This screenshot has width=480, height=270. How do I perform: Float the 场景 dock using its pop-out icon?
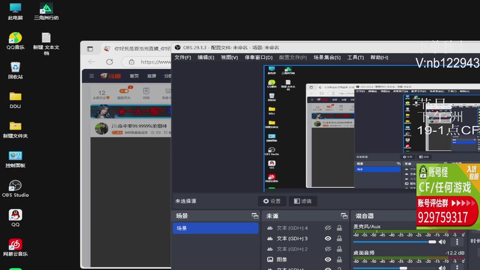254,216
